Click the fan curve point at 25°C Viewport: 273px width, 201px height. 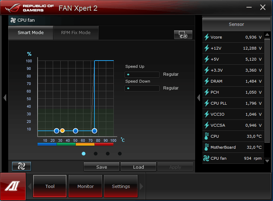coord(57,131)
